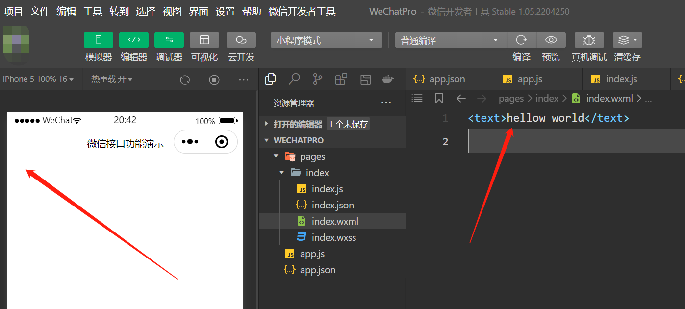Start 真机调试 real device debugging
Viewport: 685px width, 309px height.
(589, 40)
